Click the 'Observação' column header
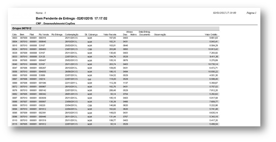Image resolution: width=276 pixels, height=142 pixels. (160, 35)
